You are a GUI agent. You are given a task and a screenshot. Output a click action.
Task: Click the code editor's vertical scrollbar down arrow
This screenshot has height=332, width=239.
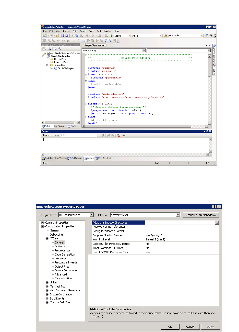[x=210, y=123]
